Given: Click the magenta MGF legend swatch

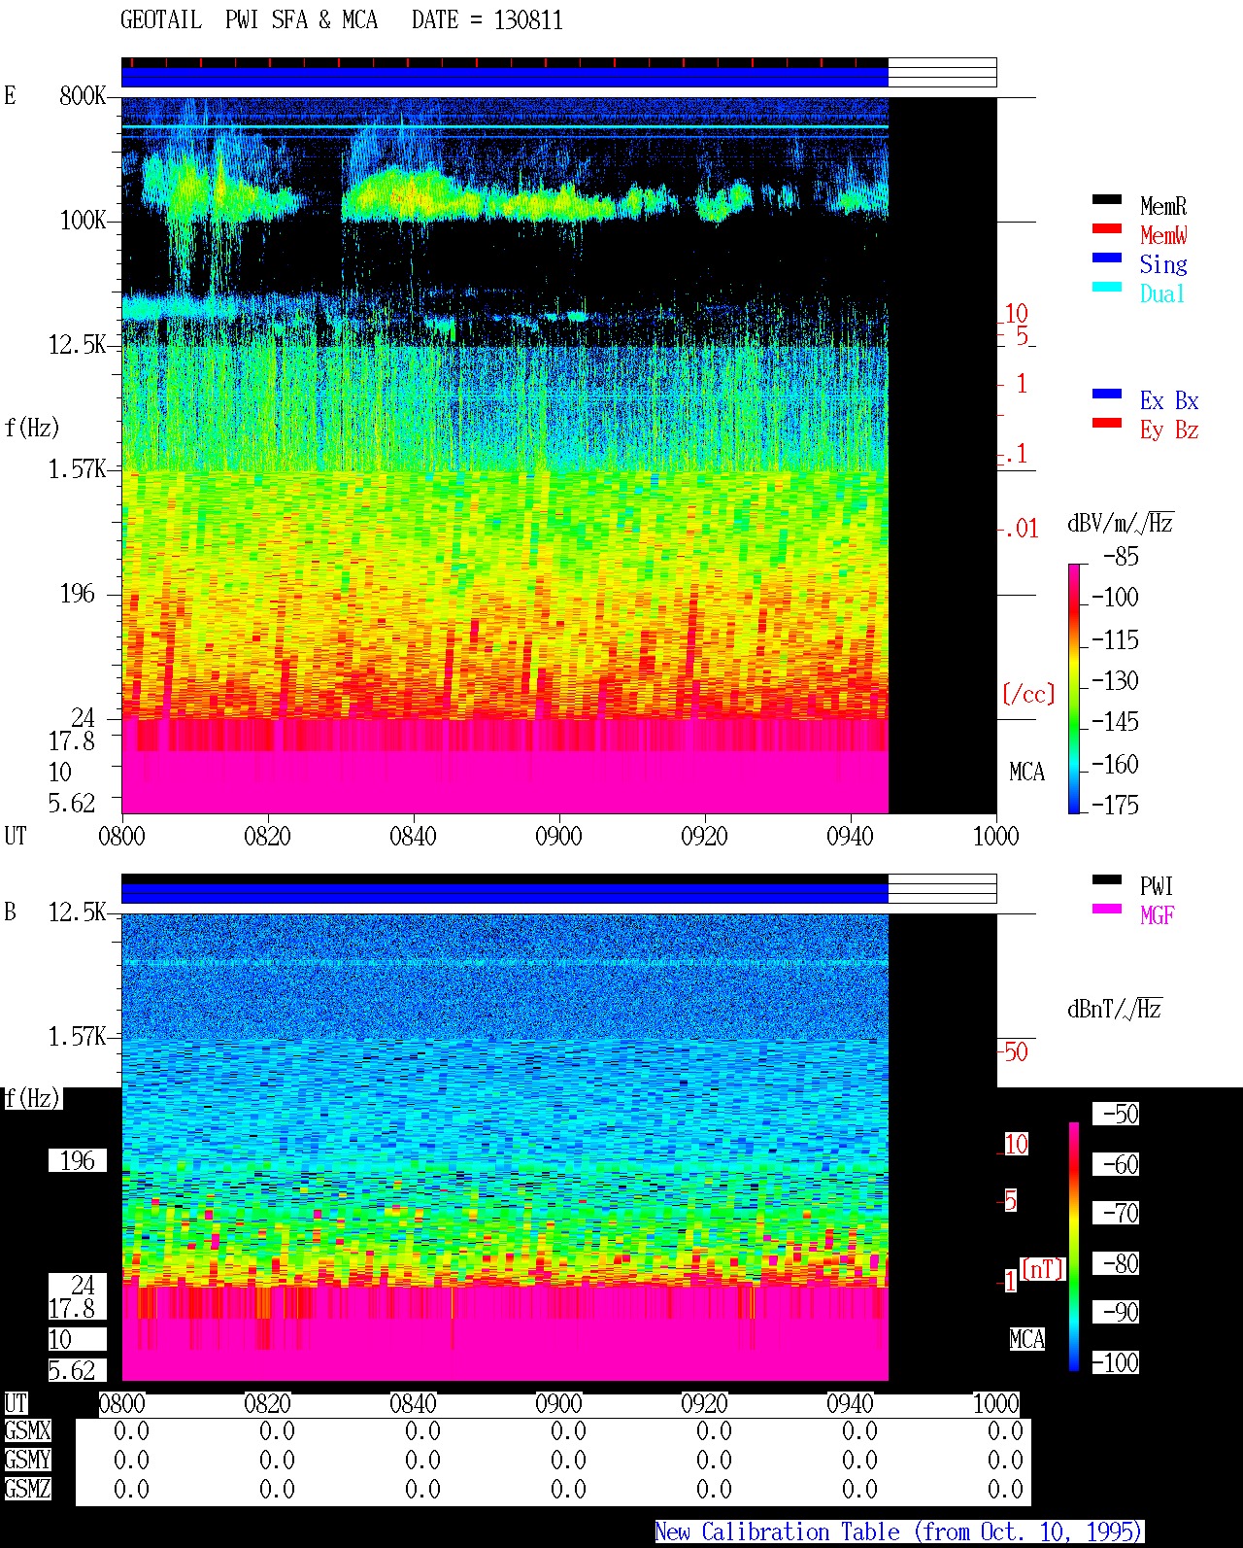Looking at the screenshot, I should coord(1107,910).
